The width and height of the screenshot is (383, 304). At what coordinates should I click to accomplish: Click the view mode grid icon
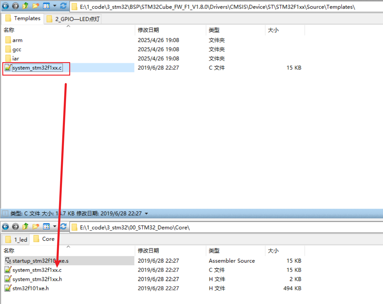pos(46,6)
